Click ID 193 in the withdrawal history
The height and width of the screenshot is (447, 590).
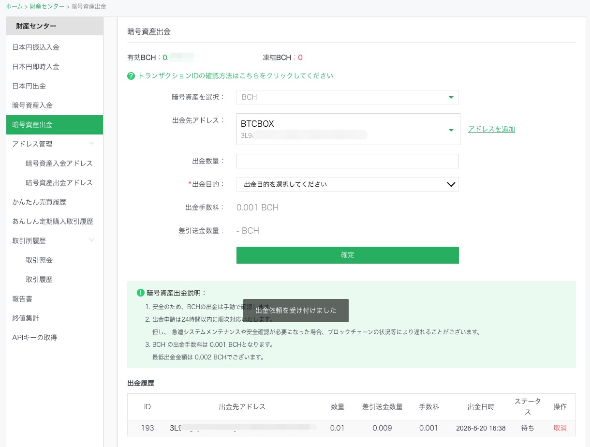coord(147,428)
